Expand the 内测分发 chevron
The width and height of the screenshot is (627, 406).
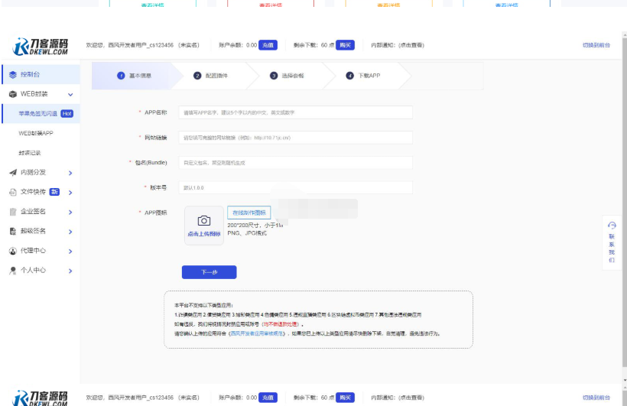[x=70, y=173]
